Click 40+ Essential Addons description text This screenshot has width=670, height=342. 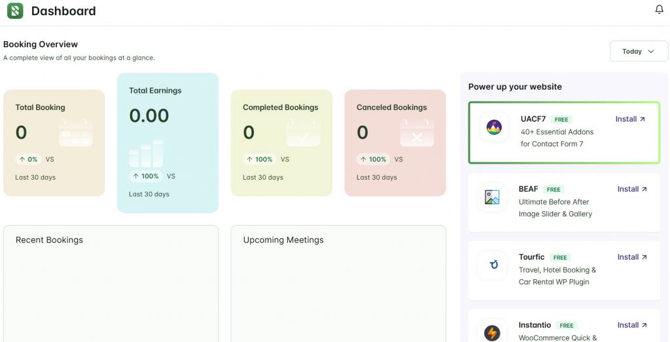pos(557,138)
